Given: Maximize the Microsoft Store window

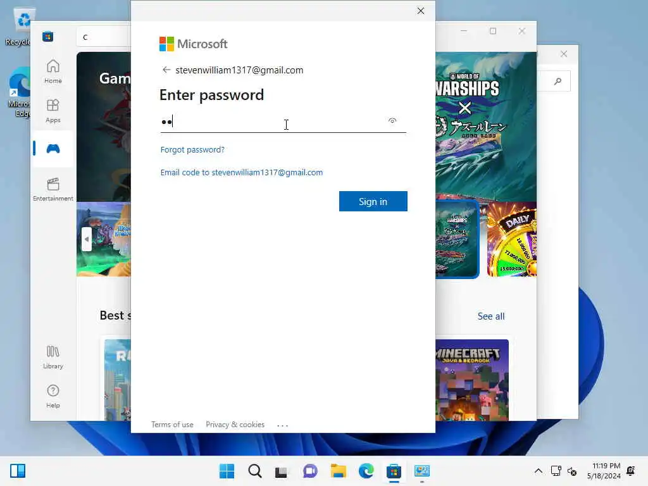Looking at the screenshot, I should coord(492,31).
